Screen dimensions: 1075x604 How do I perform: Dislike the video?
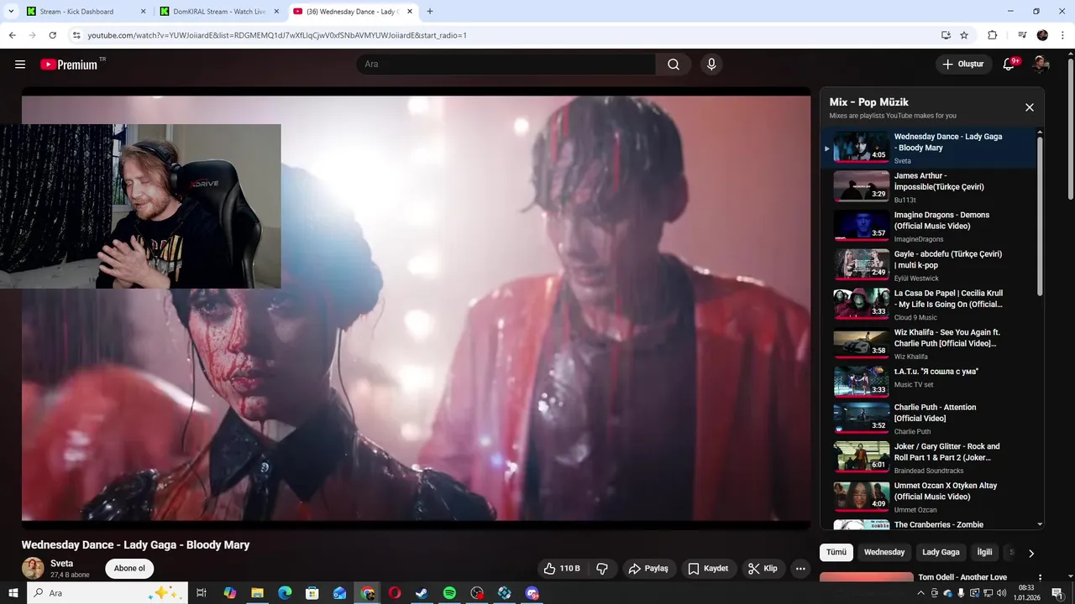[x=602, y=569]
